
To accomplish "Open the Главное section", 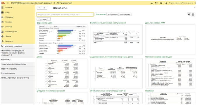I will [9, 8].
